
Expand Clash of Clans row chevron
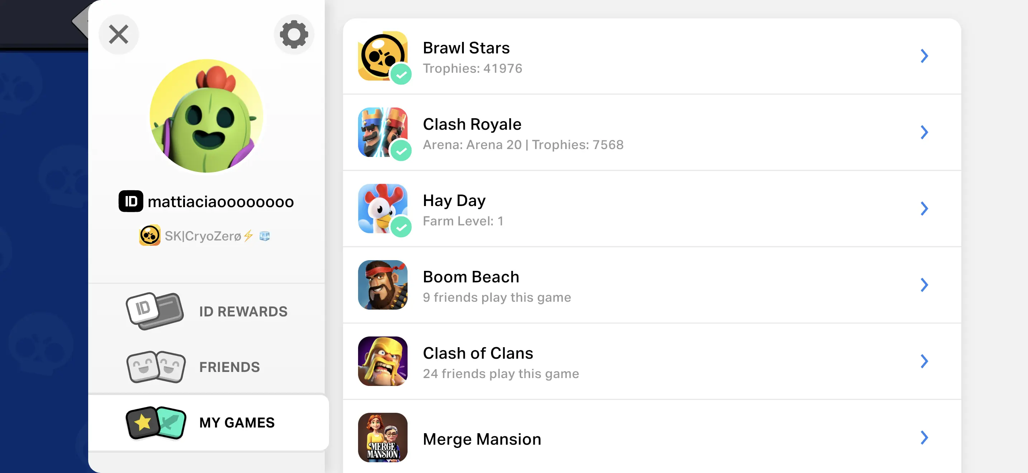[924, 361]
